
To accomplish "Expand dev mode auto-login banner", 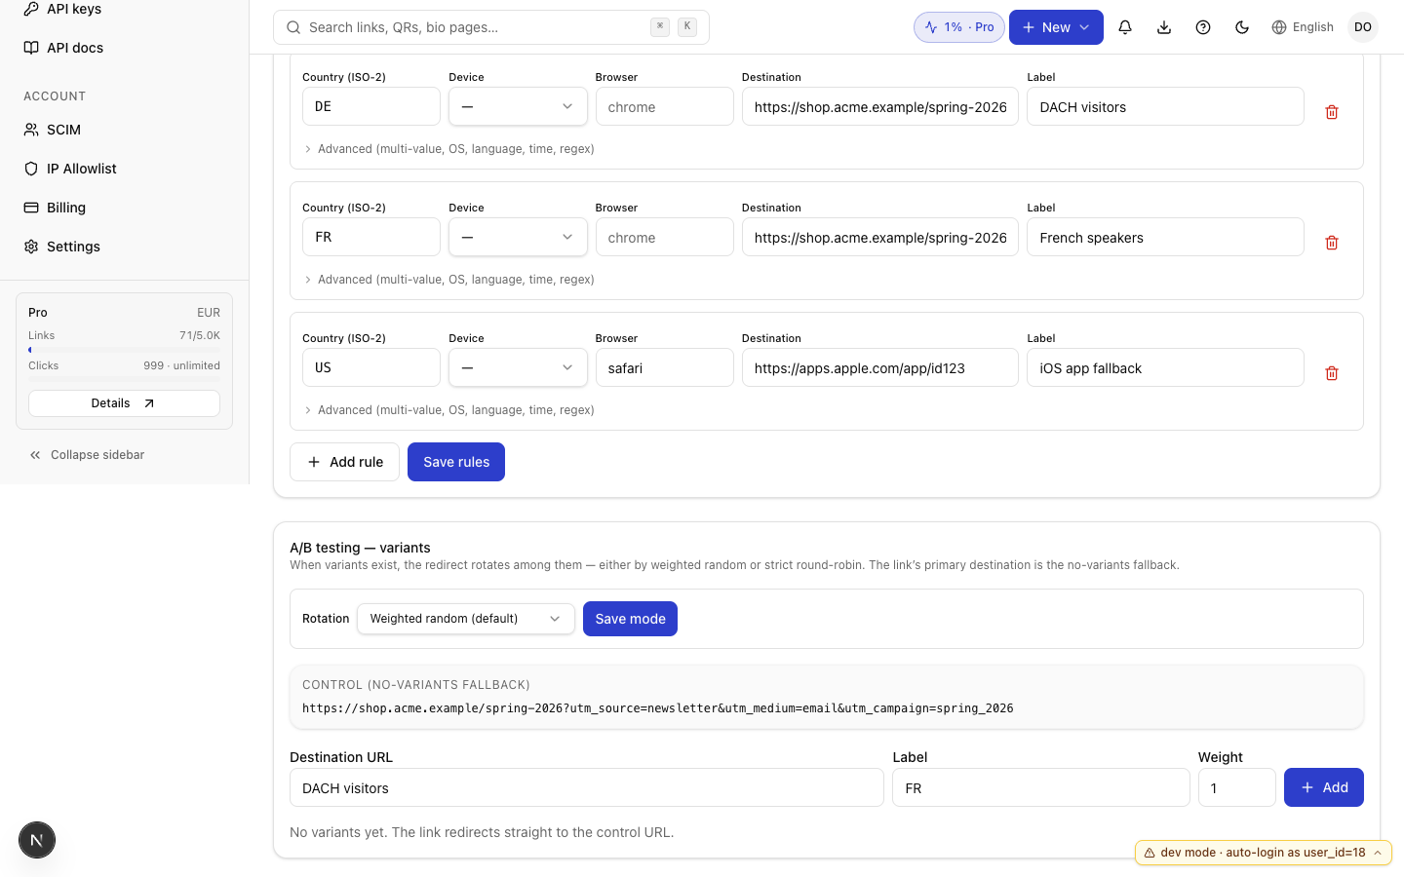I will click(x=1264, y=853).
